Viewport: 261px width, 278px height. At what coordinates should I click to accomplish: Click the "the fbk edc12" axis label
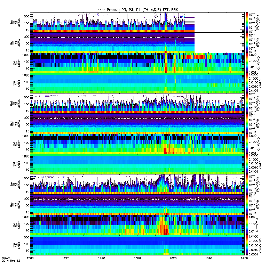[x=17, y=225]
